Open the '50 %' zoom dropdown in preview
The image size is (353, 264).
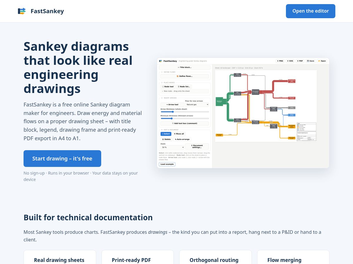(x=172, y=147)
